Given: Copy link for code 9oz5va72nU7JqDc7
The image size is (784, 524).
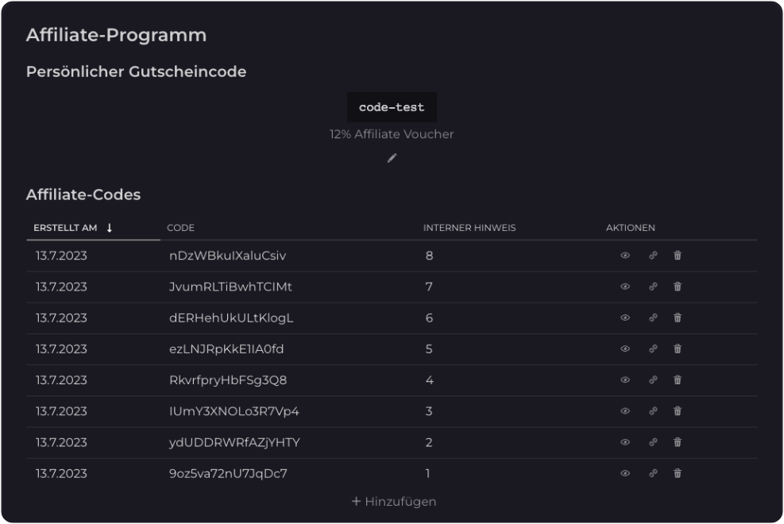Looking at the screenshot, I should (x=653, y=473).
